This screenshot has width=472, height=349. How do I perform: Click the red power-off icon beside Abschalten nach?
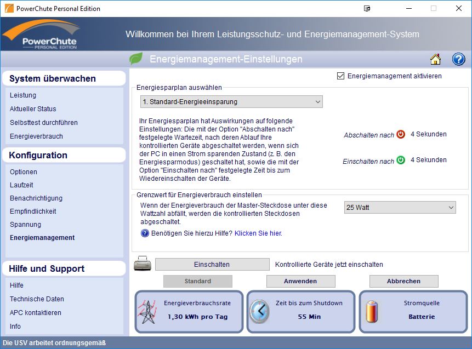401,134
